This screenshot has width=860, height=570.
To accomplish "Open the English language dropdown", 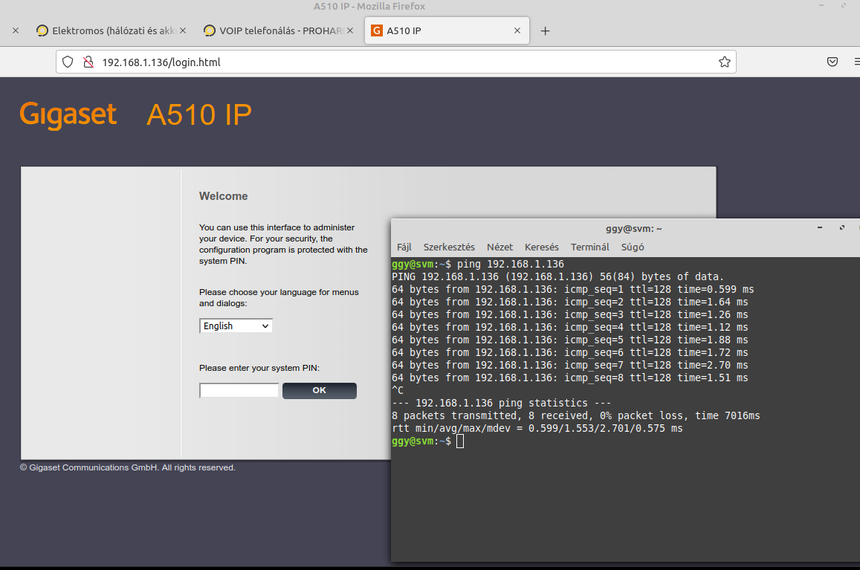I will pos(236,326).
